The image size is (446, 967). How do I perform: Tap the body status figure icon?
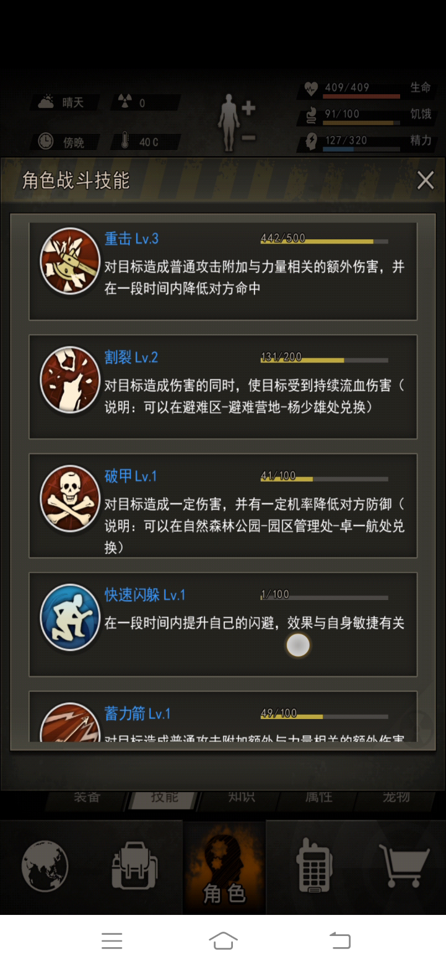[229, 123]
